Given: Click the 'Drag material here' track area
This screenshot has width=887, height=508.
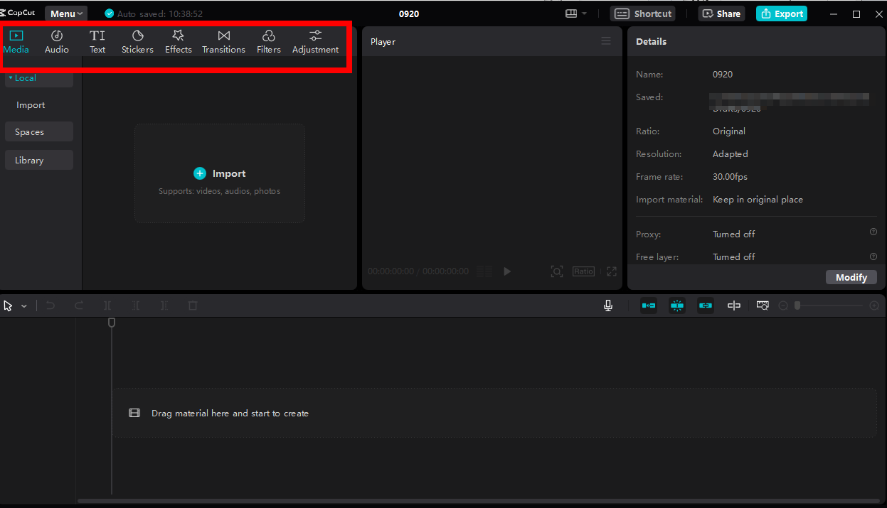Looking at the screenshot, I should (494, 413).
